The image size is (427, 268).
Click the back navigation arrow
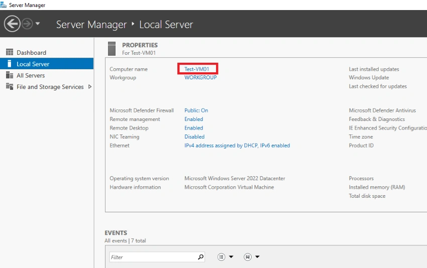point(12,24)
